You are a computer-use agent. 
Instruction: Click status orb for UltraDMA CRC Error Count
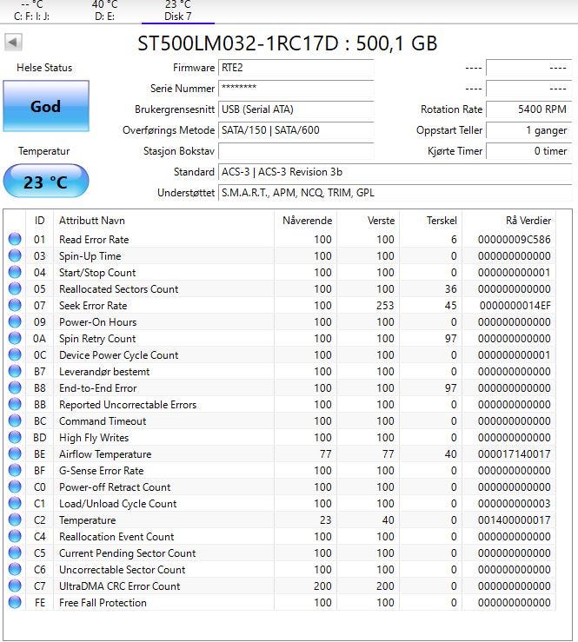15,586
